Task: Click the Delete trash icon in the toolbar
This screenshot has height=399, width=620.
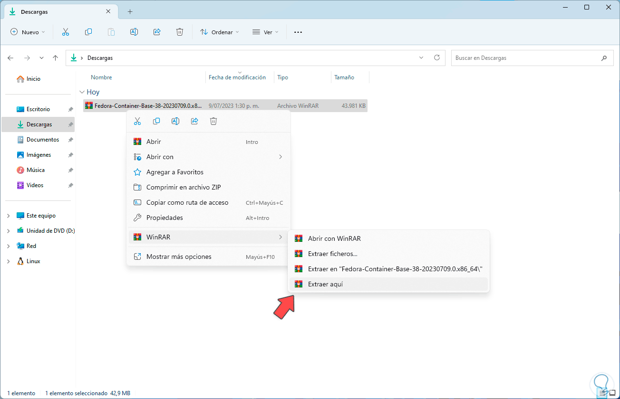Action: pos(180,32)
